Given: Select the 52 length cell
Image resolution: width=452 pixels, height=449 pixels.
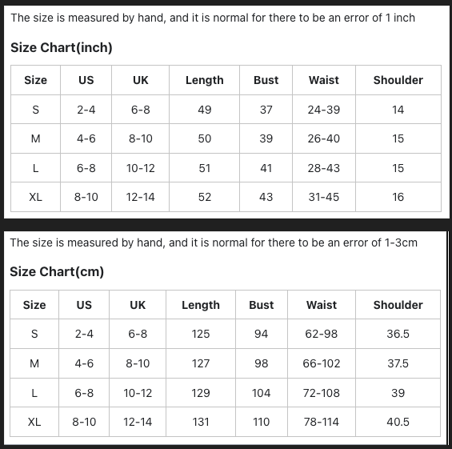Looking at the screenshot, I should [204, 197].
